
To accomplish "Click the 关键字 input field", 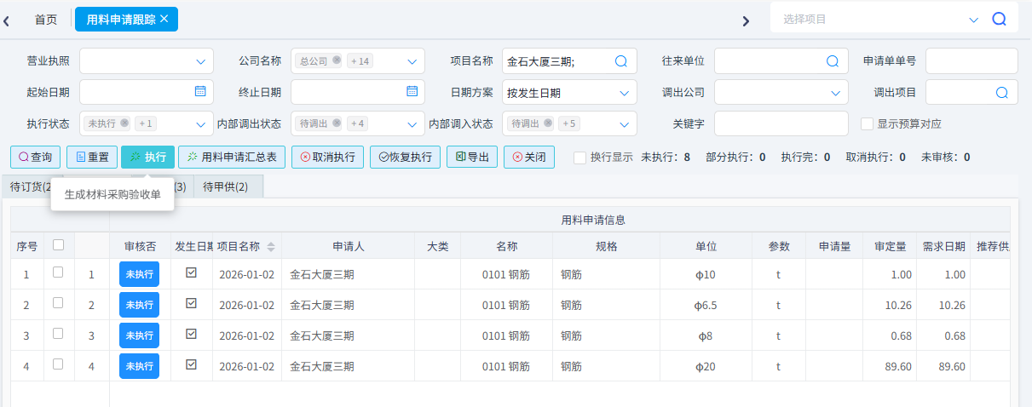I will [781, 124].
